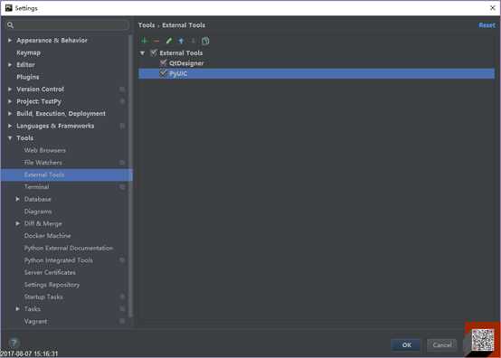This screenshot has height=358, width=501.
Task: Click the project-level icon beside Terminal
Action: pos(122,187)
